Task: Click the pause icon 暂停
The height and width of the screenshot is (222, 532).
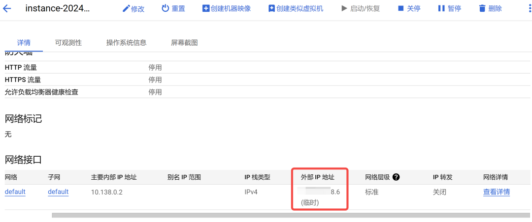Action: (x=441, y=8)
